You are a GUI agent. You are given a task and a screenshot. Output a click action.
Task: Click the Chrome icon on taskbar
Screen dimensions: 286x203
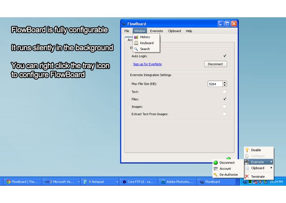click(8, 182)
